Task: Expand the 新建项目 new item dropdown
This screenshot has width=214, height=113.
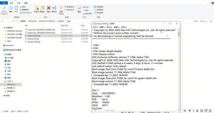Action: tap(70, 7)
